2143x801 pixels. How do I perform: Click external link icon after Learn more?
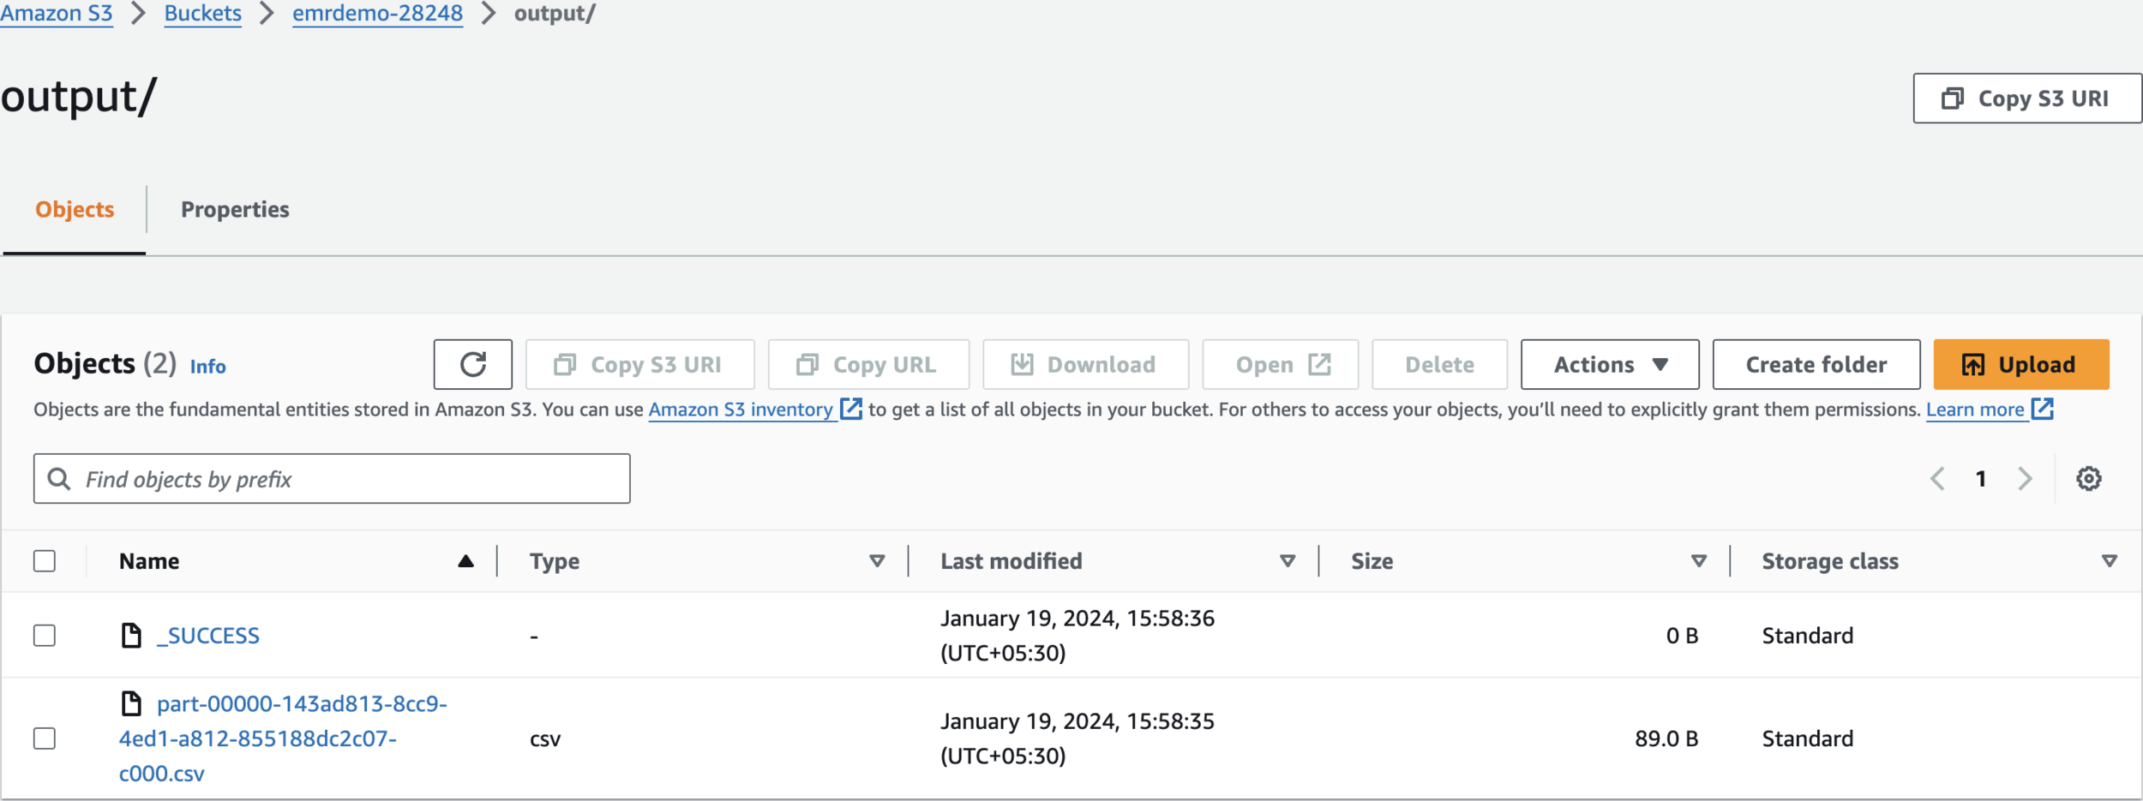point(2043,409)
